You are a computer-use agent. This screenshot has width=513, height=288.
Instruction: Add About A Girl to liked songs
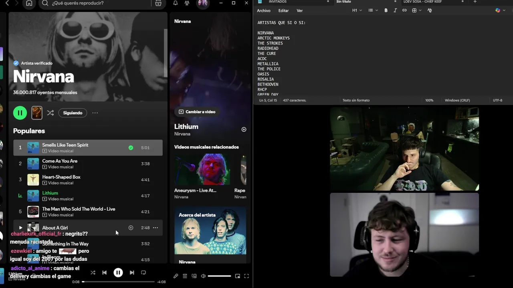(x=131, y=228)
